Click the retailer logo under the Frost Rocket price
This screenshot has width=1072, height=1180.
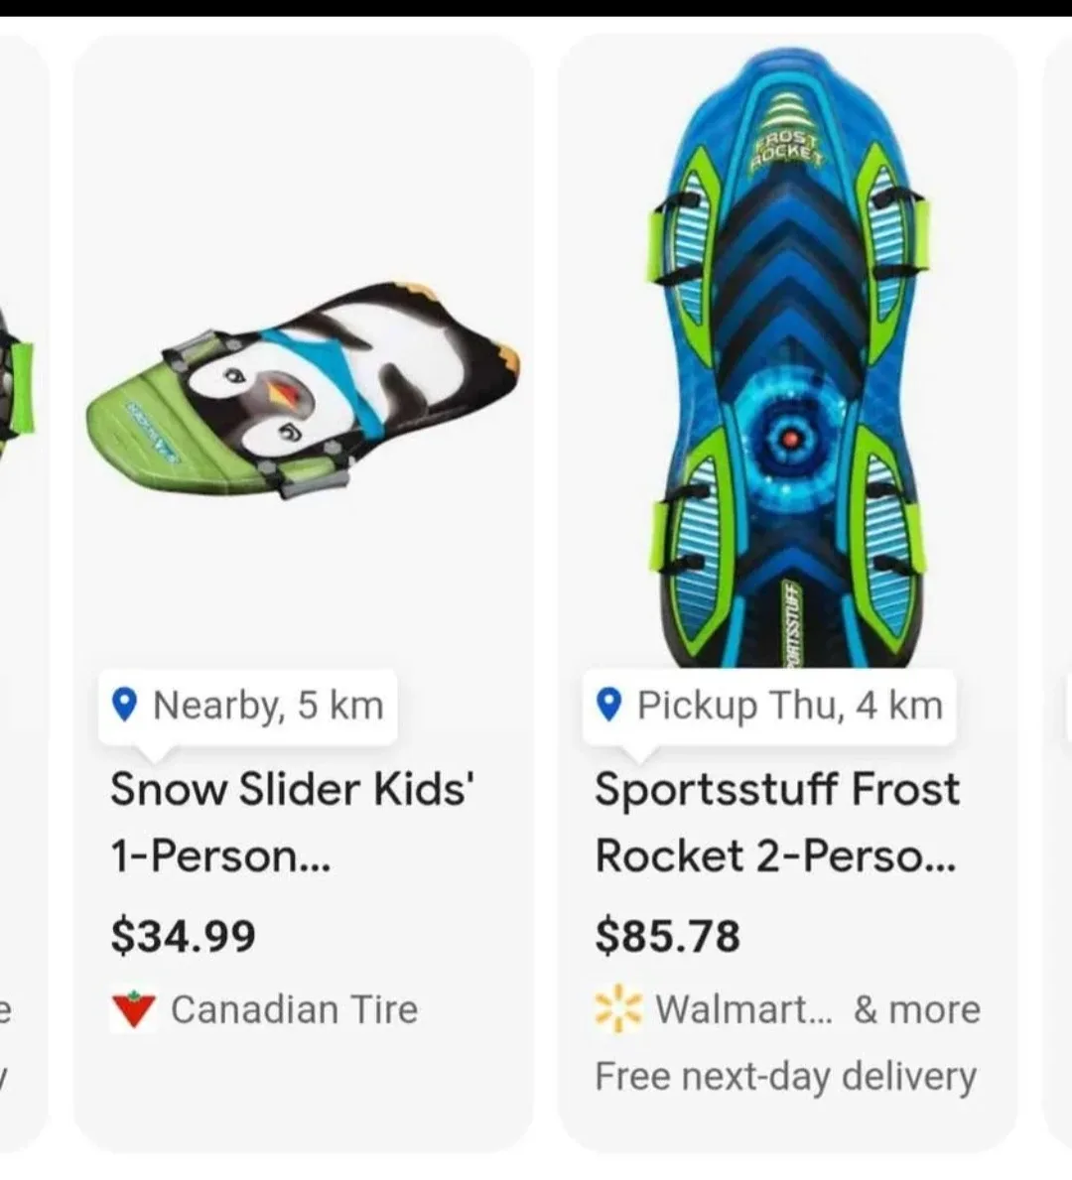(617, 1008)
